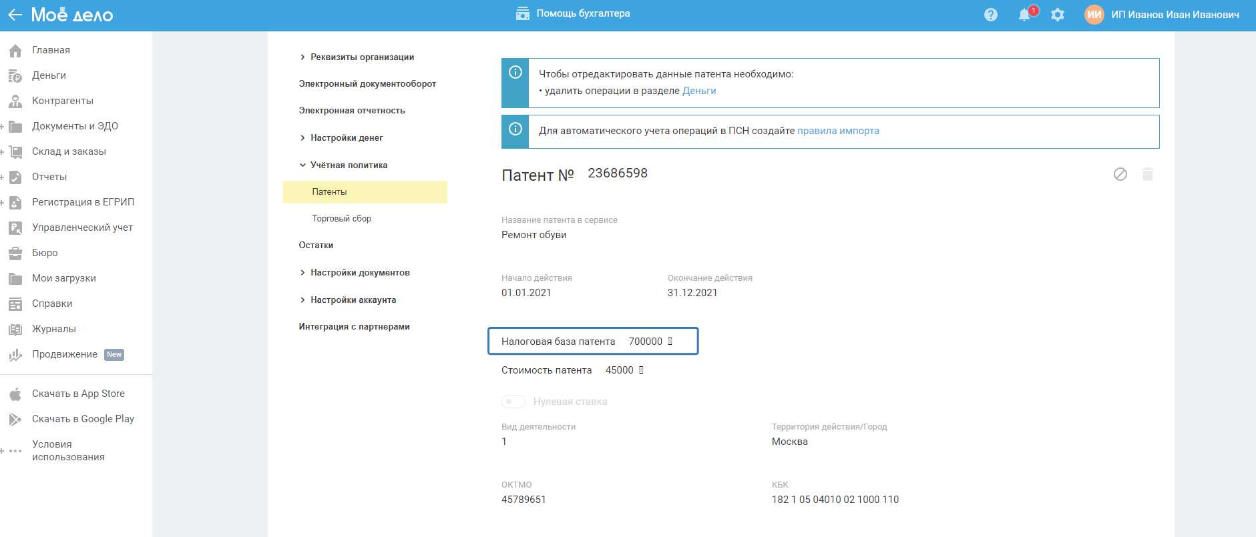Open Условия использования link
The image size is (1256, 537).
coord(68,451)
